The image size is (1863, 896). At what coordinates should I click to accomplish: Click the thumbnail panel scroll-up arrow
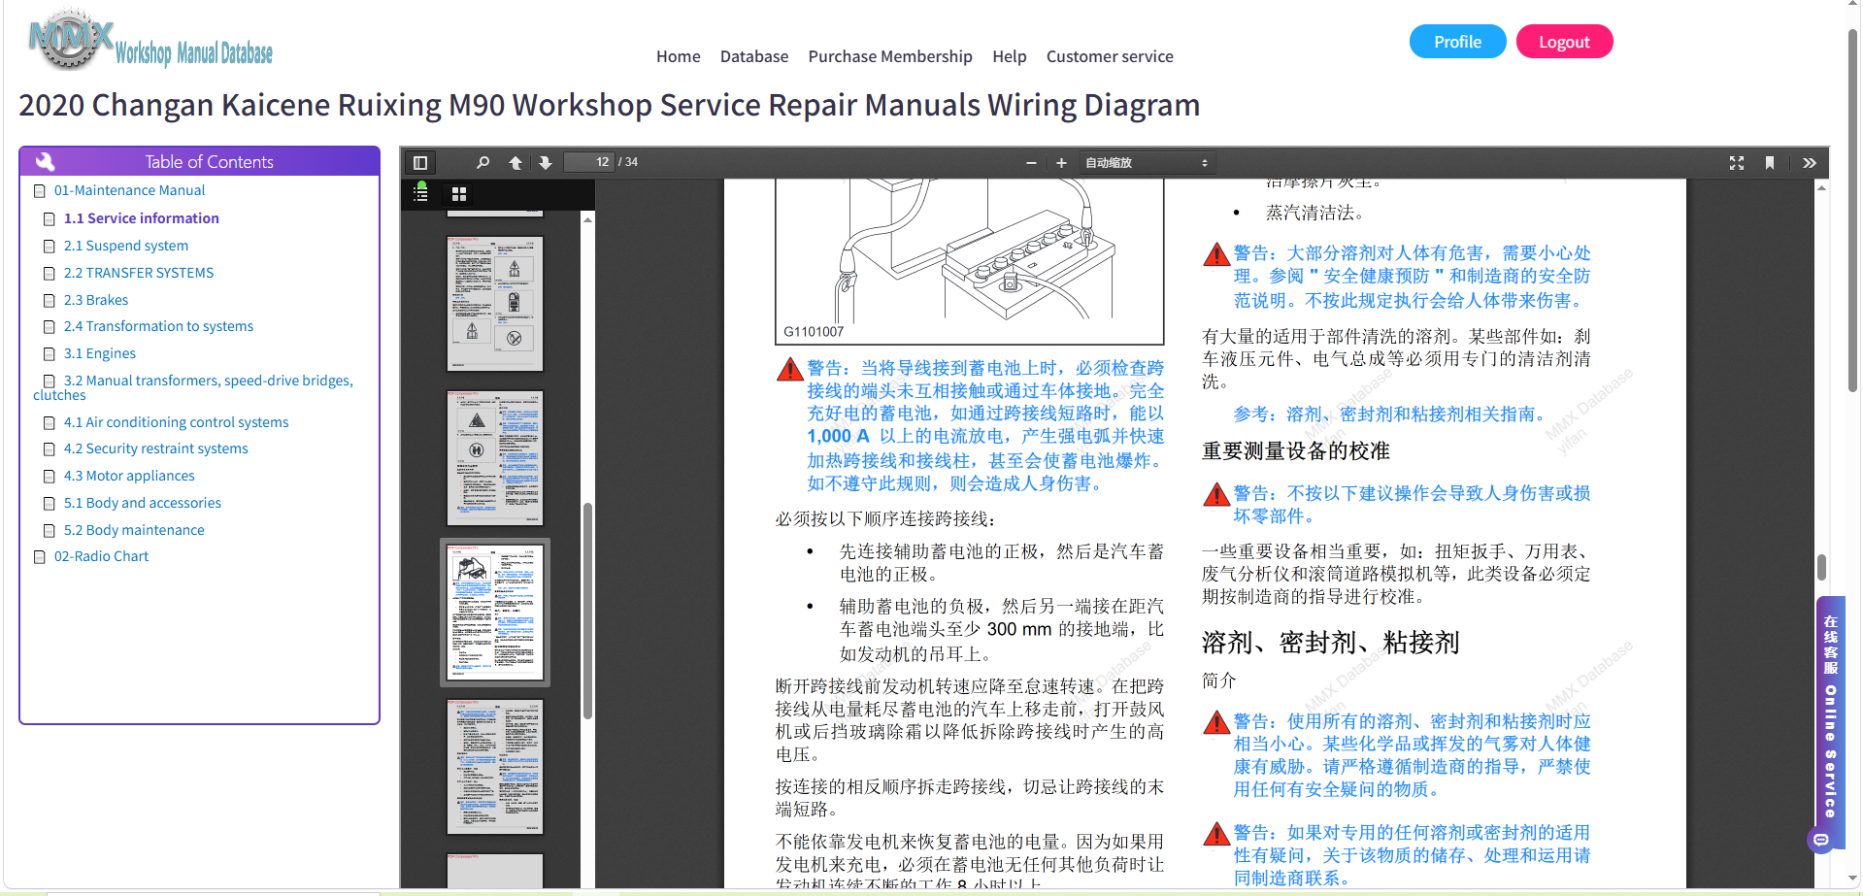(x=587, y=220)
